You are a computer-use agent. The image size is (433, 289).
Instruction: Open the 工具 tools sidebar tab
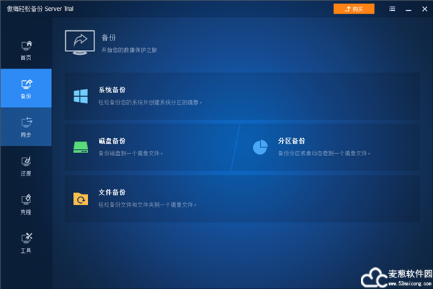click(x=26, y=243)
